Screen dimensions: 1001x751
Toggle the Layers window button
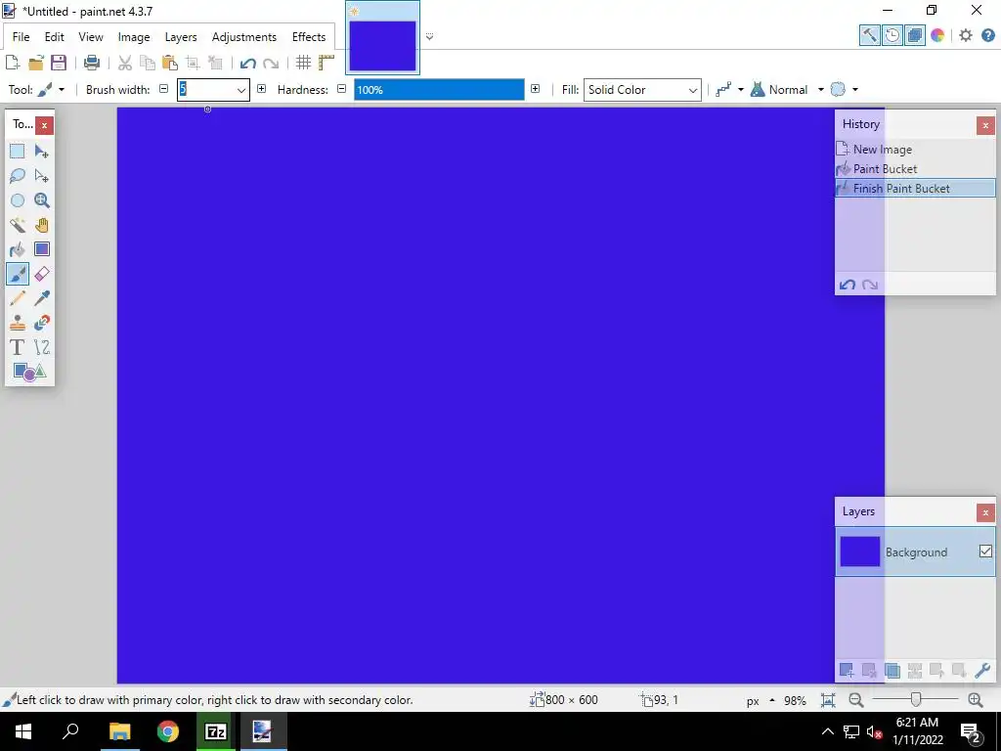click(914, 36)
